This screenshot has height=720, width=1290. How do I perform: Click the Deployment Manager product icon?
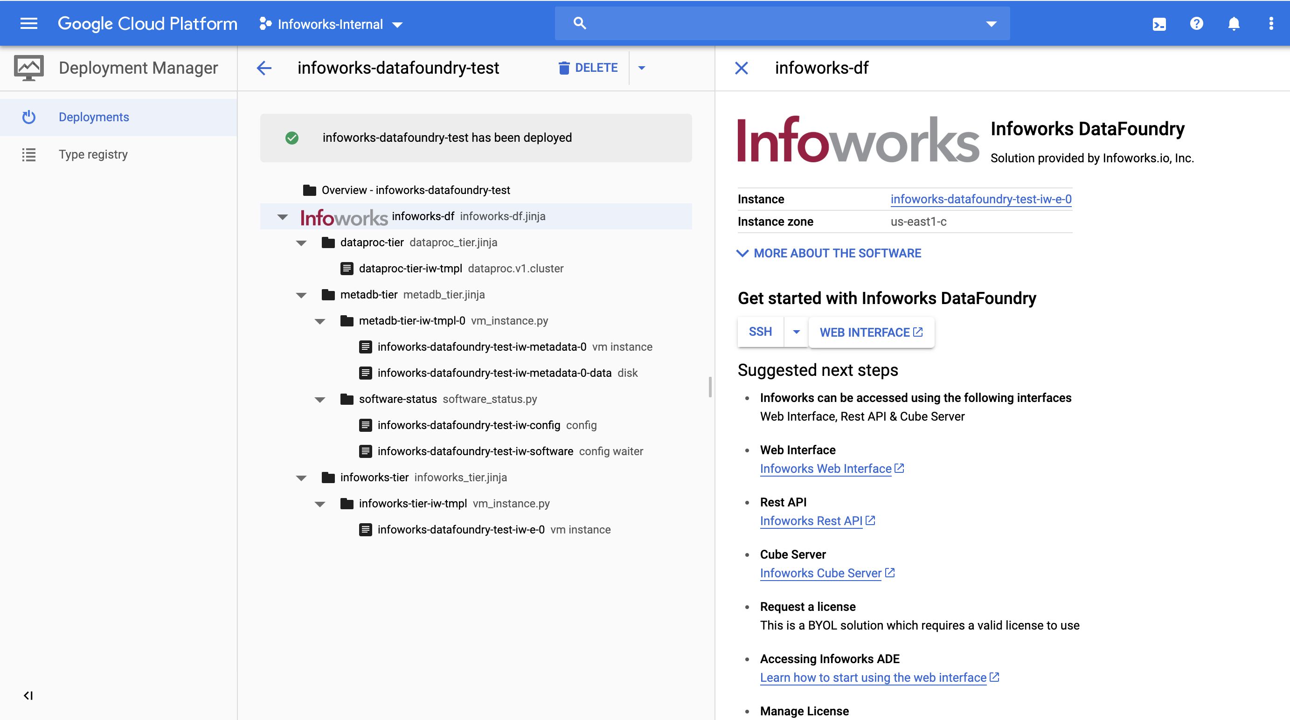(x=28, y=68)
